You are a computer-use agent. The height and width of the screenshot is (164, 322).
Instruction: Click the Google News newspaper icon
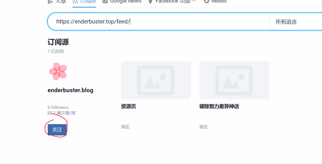pos(105,1)
